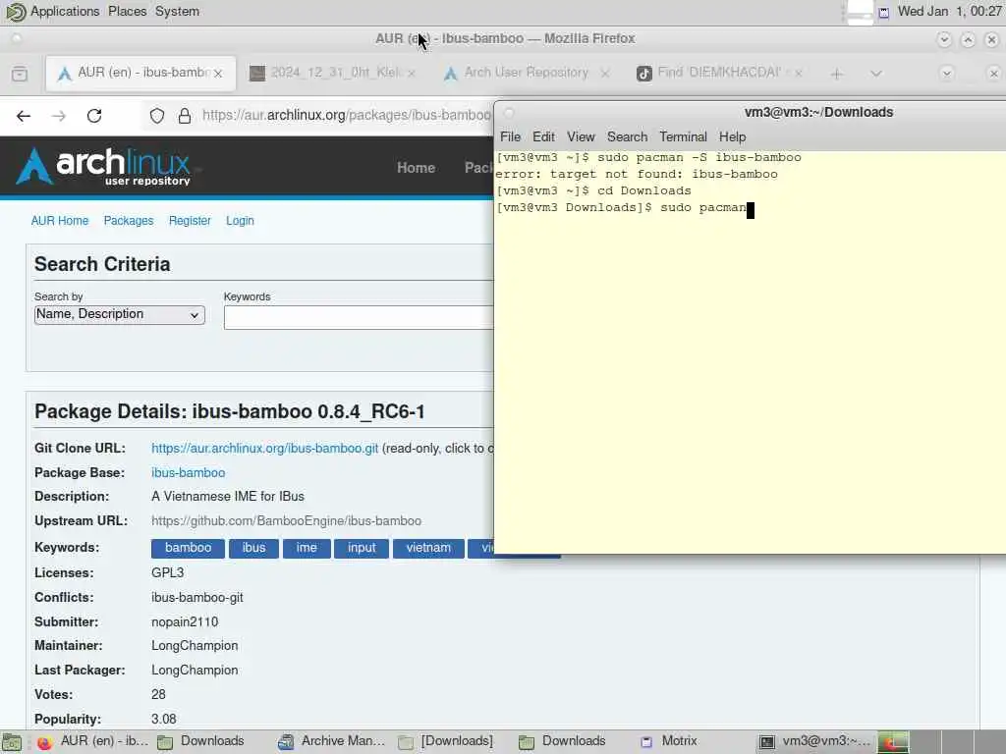1006x754 pixels.
Task: Open the terminal File menu
Action: [510, 137]
